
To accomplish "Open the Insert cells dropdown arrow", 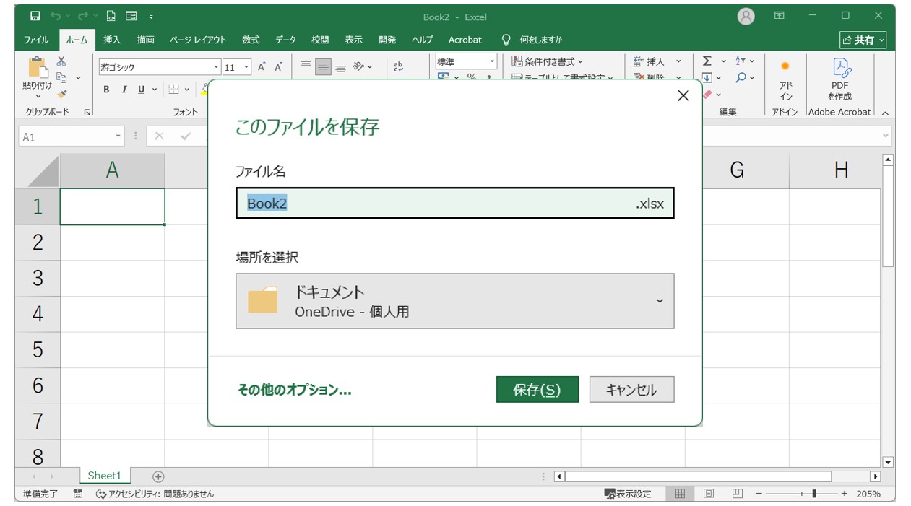I will [678, 61].
